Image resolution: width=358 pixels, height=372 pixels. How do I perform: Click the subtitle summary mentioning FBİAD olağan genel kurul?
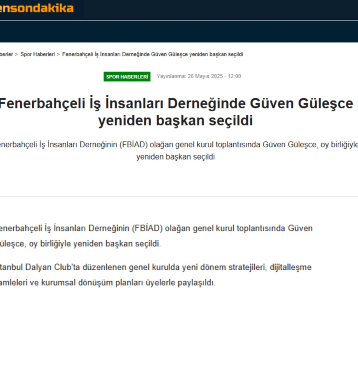tap(179, 150)
